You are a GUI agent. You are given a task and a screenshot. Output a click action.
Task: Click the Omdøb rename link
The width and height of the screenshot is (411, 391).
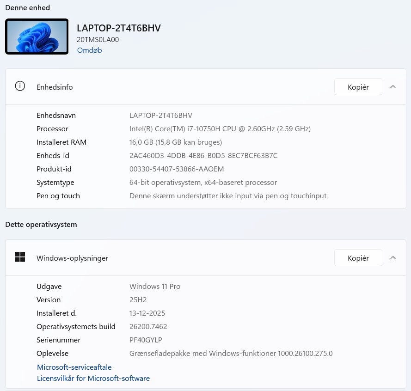[x=89, y=50]
